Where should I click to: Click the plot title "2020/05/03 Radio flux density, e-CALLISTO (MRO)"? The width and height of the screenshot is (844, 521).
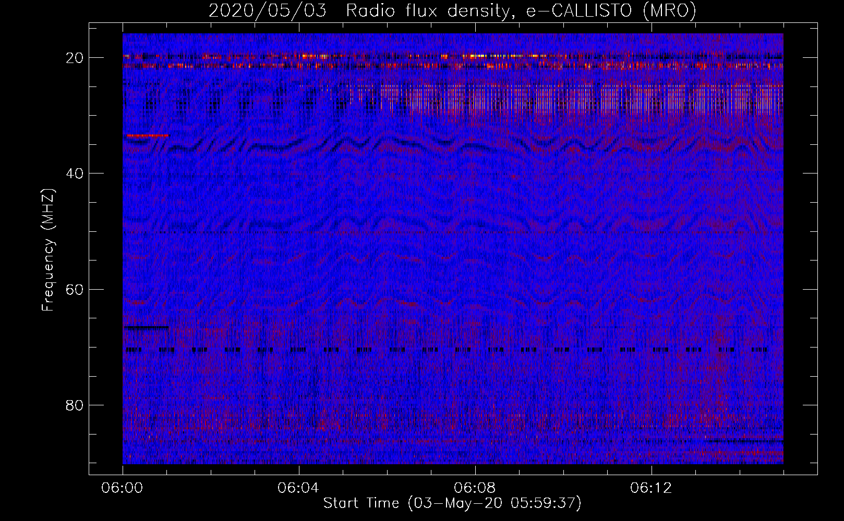click(x=452, y=10)
